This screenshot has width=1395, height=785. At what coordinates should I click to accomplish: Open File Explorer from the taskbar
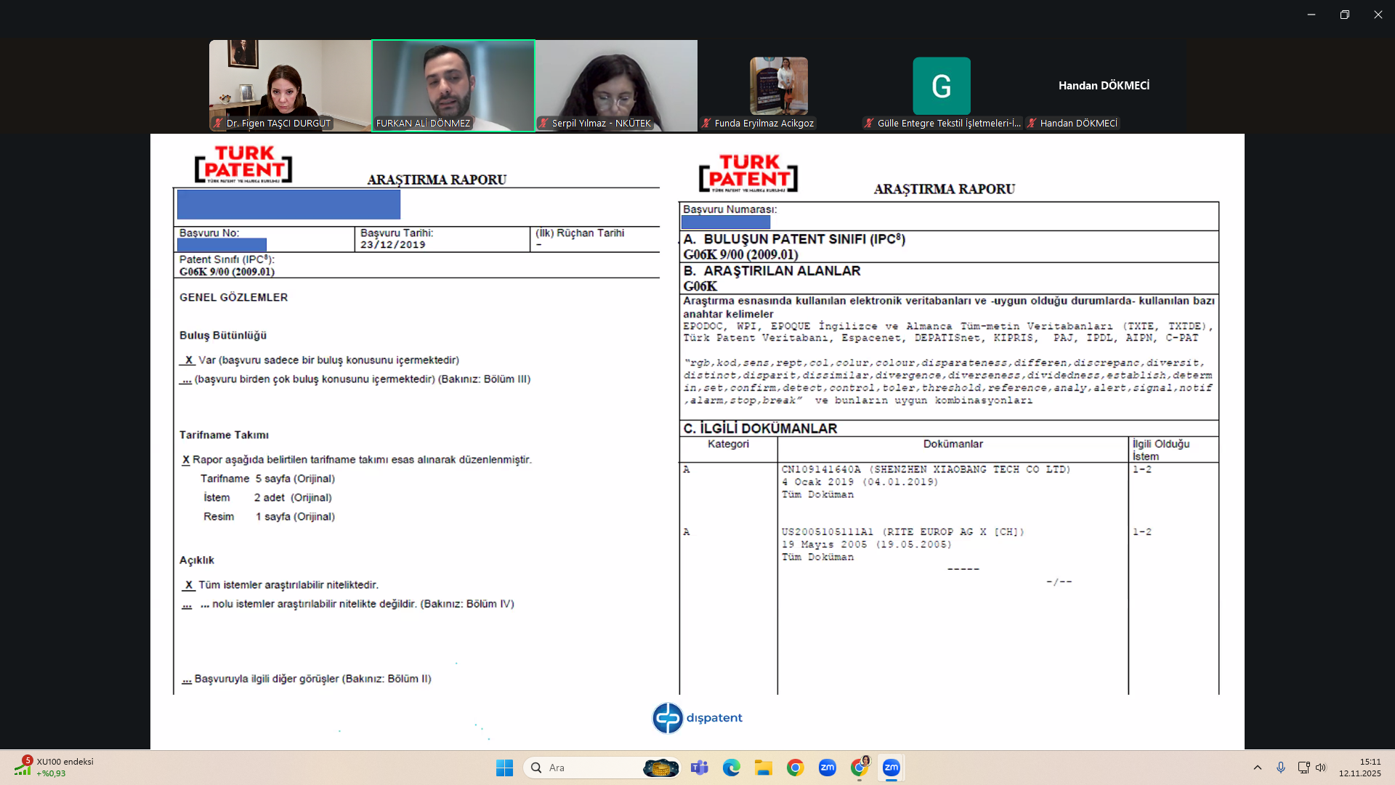coord(763,768)
